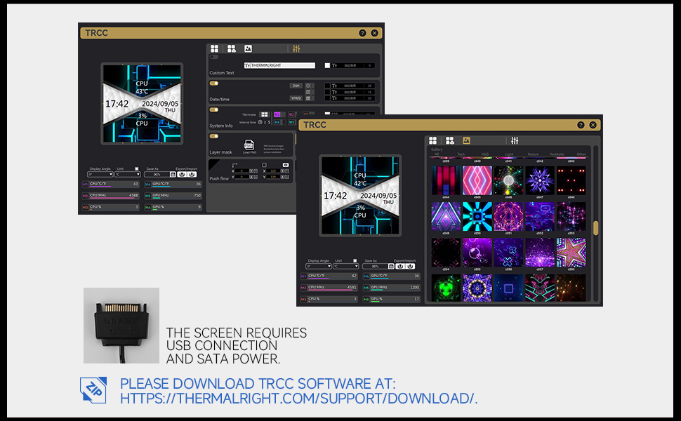
Task: Toggle the Custom Text switch on
Action: [213, 57]
